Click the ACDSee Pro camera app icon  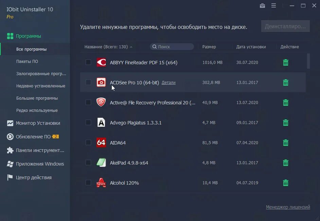pos(101,82)
